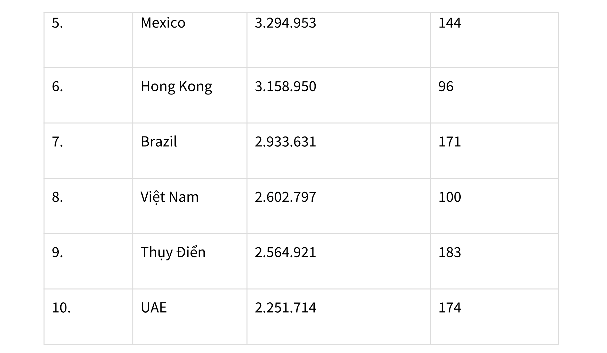Screen dimensions: 607x353
Task: Select the value 2.602.797
Action: (x=285, y=197)
